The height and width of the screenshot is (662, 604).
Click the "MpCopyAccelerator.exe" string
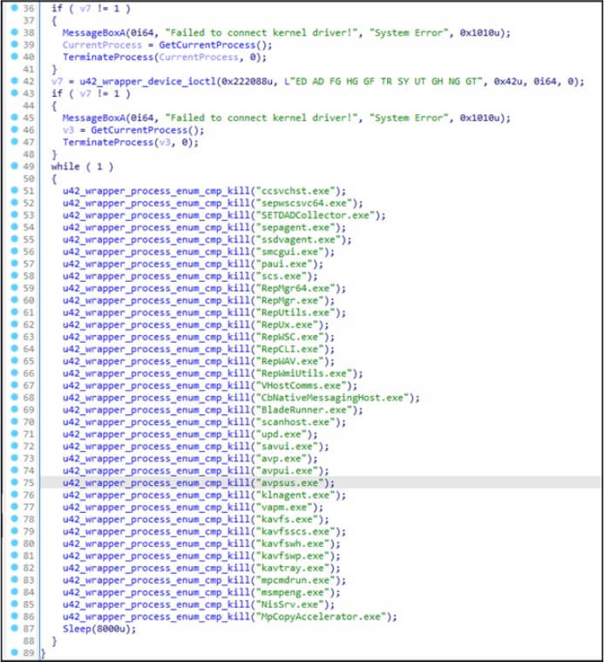(x=321, y=617)
